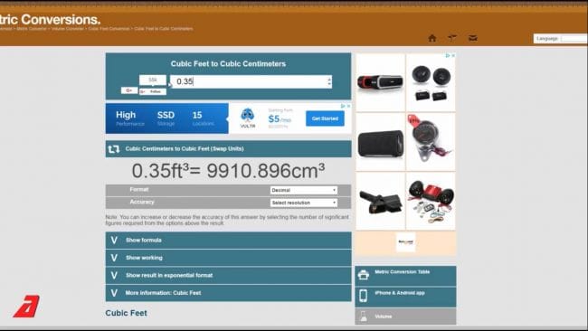Click the 'Metric Converter' breadcrumb link

click(x=32, y=29)
